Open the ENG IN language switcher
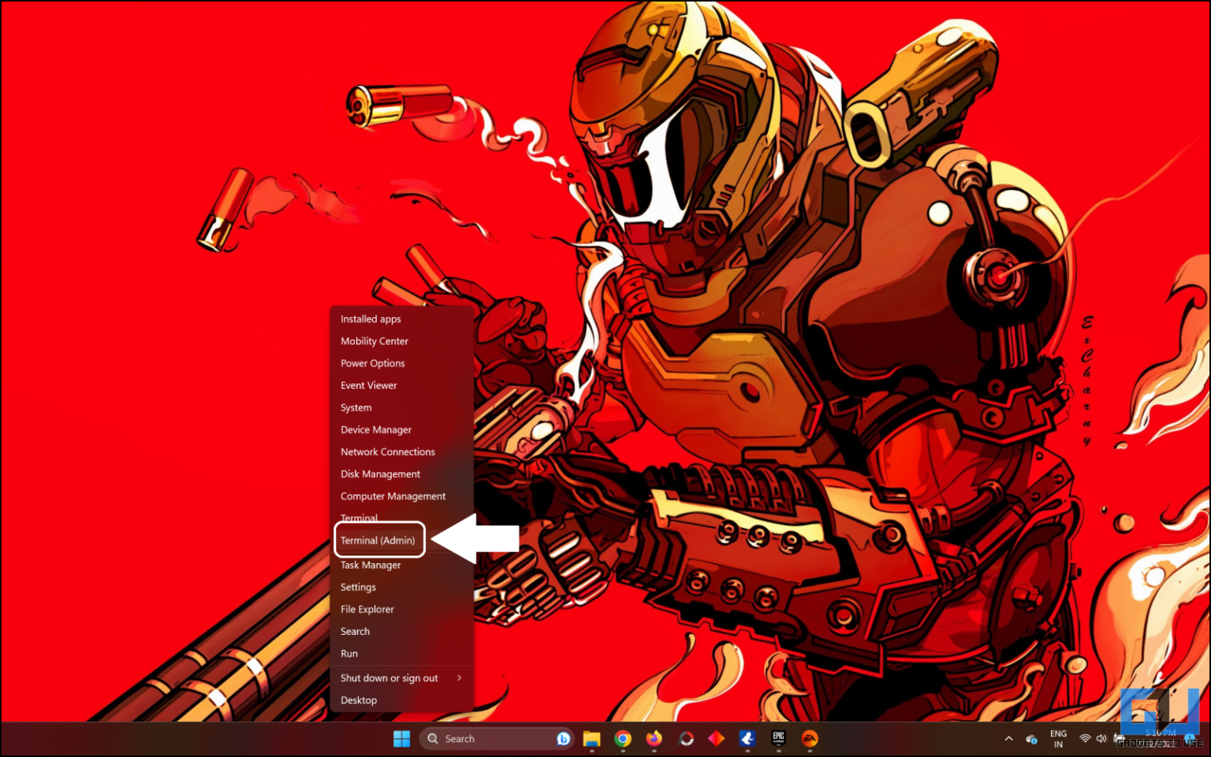The height and width of the screenshot is (757, 1211). click(x=1058, y=739)
